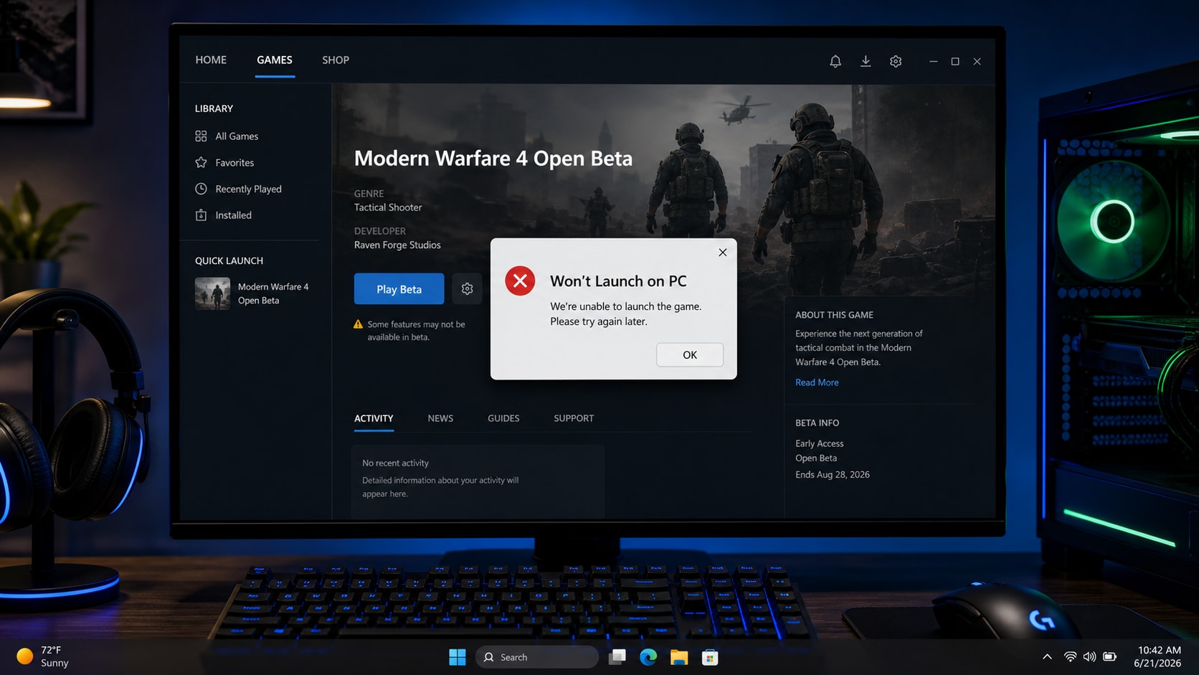Click quick launch text 'Modern Warfare 4 Open Beta'

(x=273, y=293)
